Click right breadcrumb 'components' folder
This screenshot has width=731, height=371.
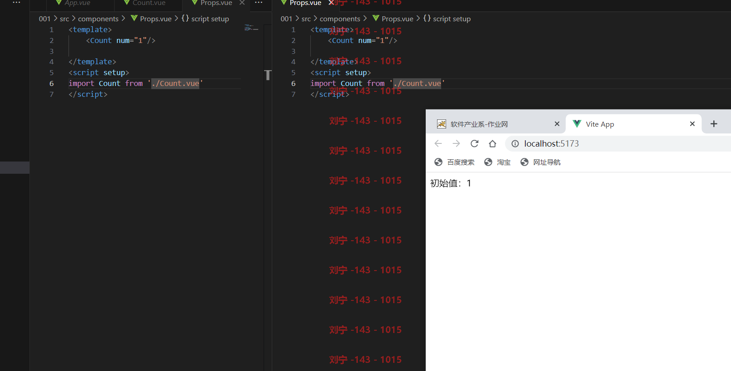tap(340, 19)
